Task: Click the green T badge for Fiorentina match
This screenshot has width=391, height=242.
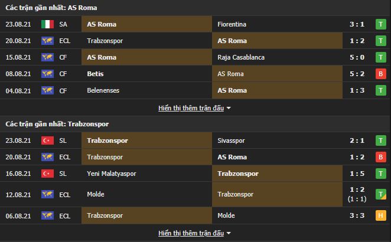Action: pyautogui.click(x=381, y=24)
